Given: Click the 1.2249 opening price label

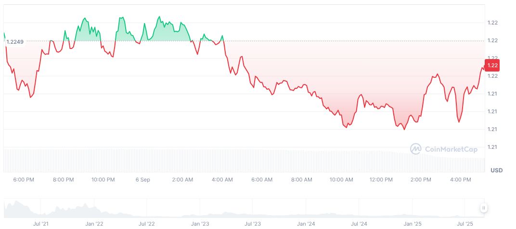Looking at the screenshot, I should coord(15,42).
